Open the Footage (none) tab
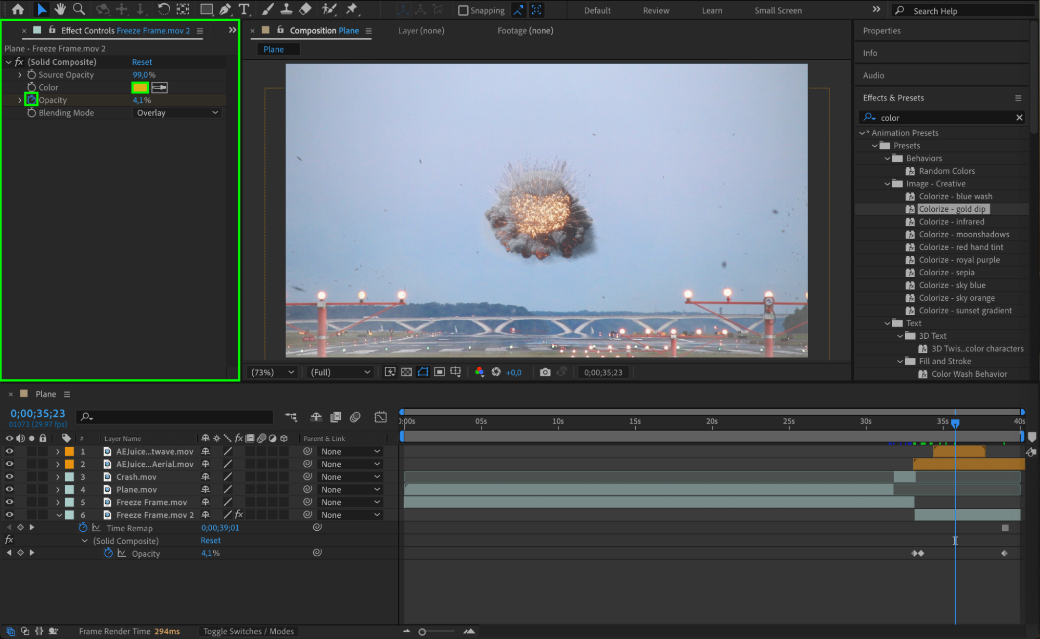This screenshot has width=1040, height=639. tap(525, 31)
